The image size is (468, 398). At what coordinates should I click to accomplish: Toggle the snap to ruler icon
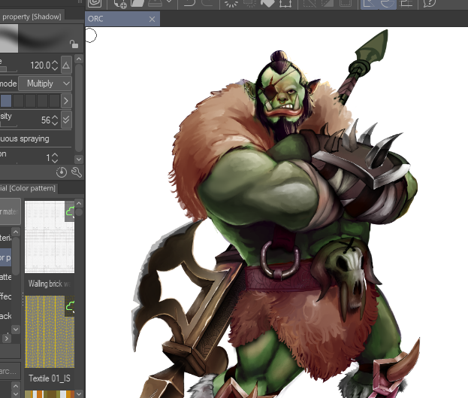point(369,3)
